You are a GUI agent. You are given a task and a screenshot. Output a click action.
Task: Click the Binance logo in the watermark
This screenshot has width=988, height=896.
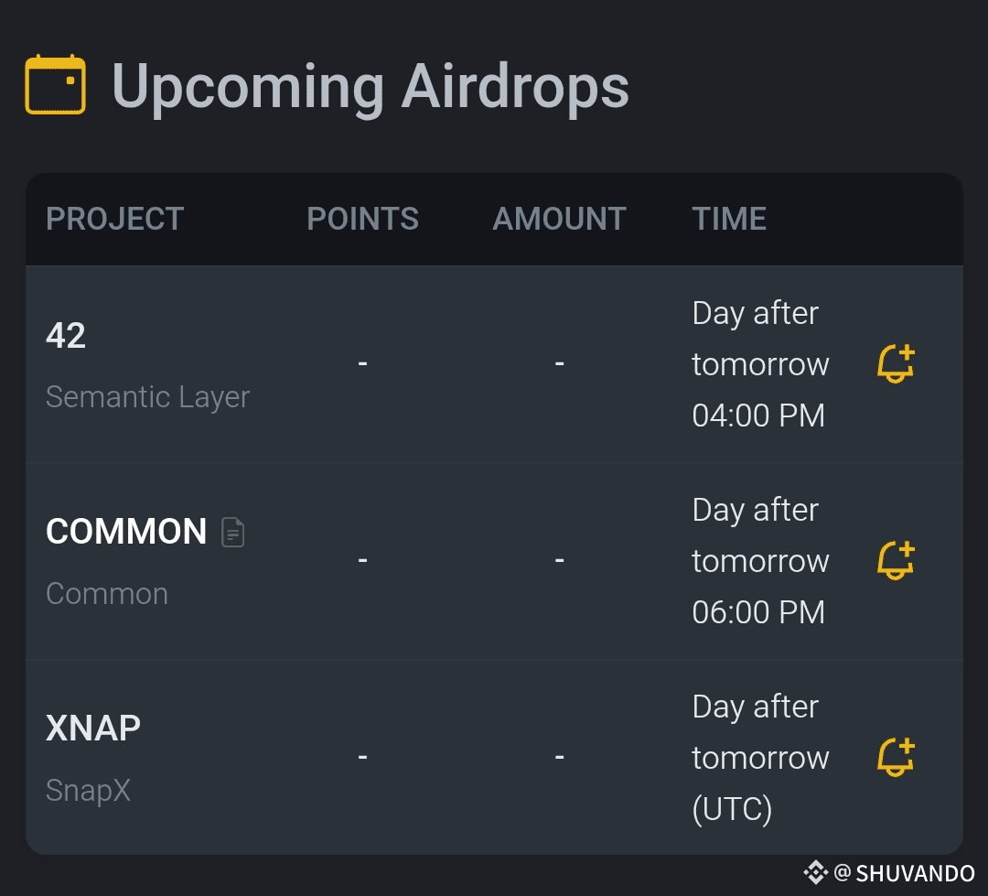[815, 872]
